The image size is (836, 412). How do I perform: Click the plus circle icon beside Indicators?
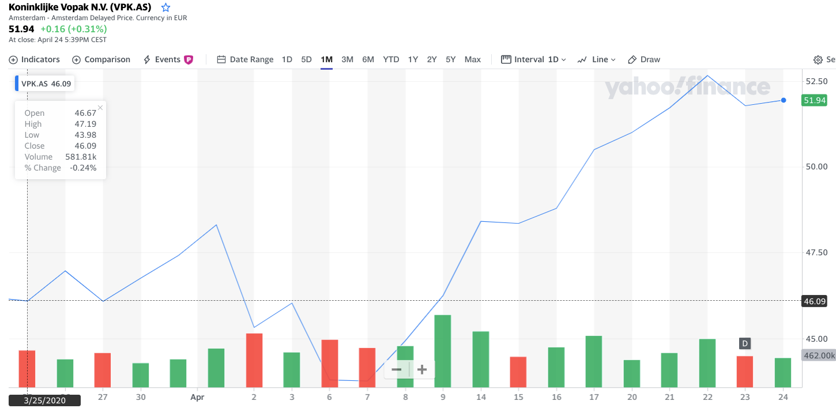(x=13, y=60)
